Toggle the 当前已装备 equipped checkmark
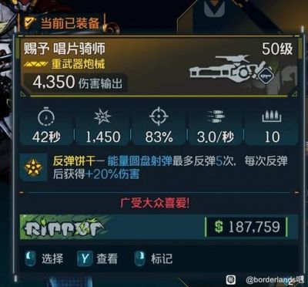The width and height of the screenshot is (308, 287). (x=29, y=24)
